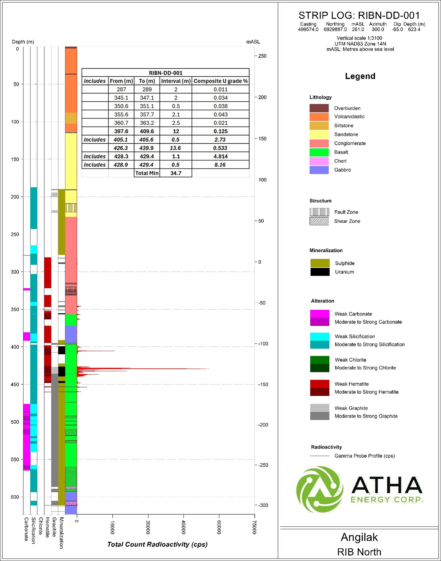Click the Total Count Radioactivity axis title
Screen dimensions: 441x561
157,544
